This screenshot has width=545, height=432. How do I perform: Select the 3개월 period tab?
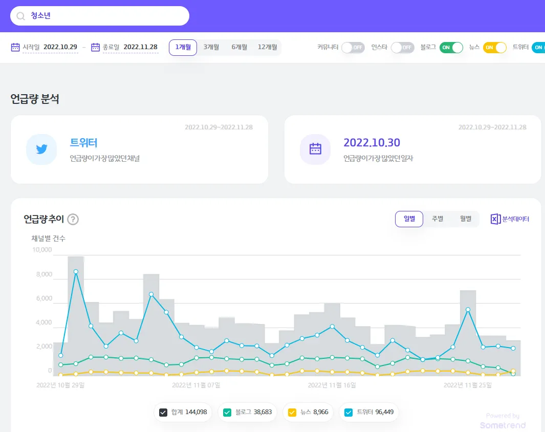(211, 47)
